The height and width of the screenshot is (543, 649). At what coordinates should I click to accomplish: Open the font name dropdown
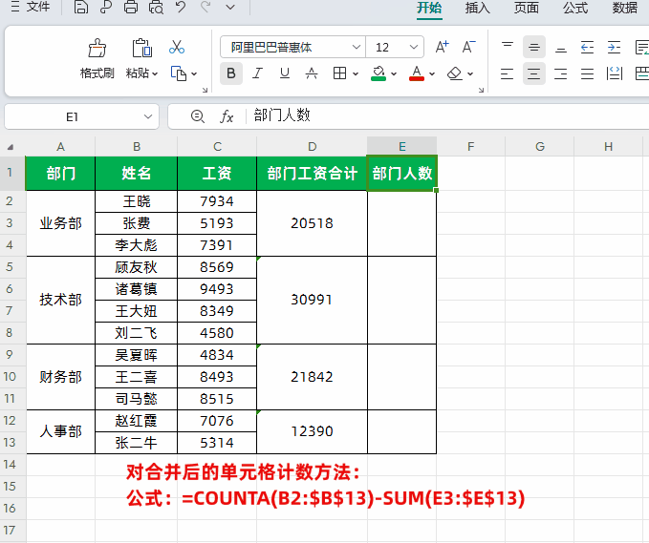[356, 47]
